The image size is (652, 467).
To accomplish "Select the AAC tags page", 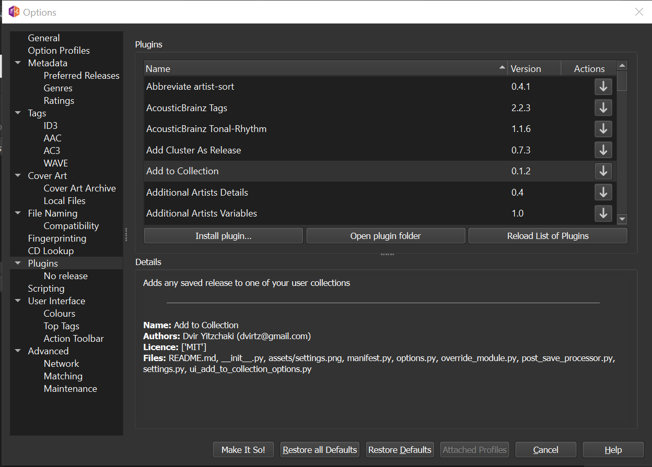I will 52,138.
